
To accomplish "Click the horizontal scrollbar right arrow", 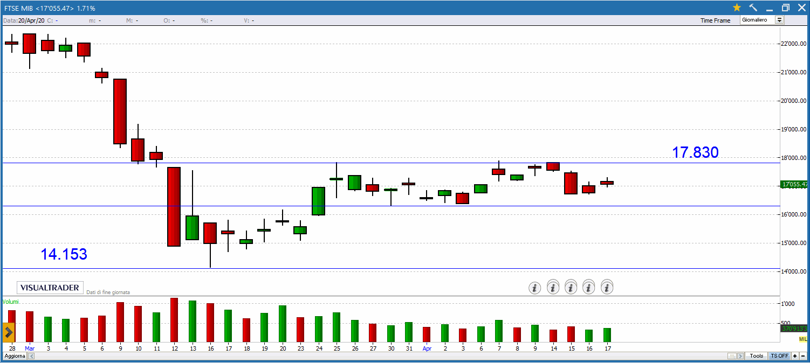I will tap(742, 356).
